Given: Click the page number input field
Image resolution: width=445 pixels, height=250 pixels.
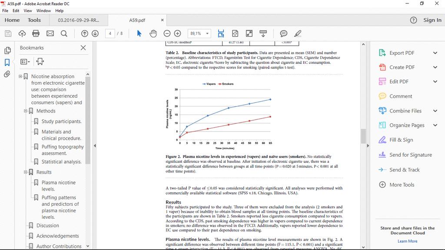Looking at the screenshot, I should (110, 33).
